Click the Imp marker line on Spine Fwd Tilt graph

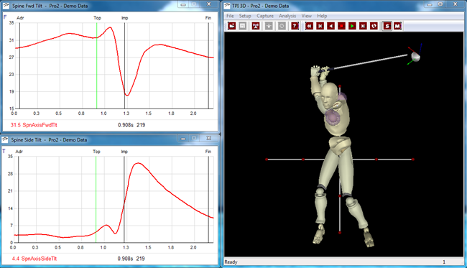(125, 65)
